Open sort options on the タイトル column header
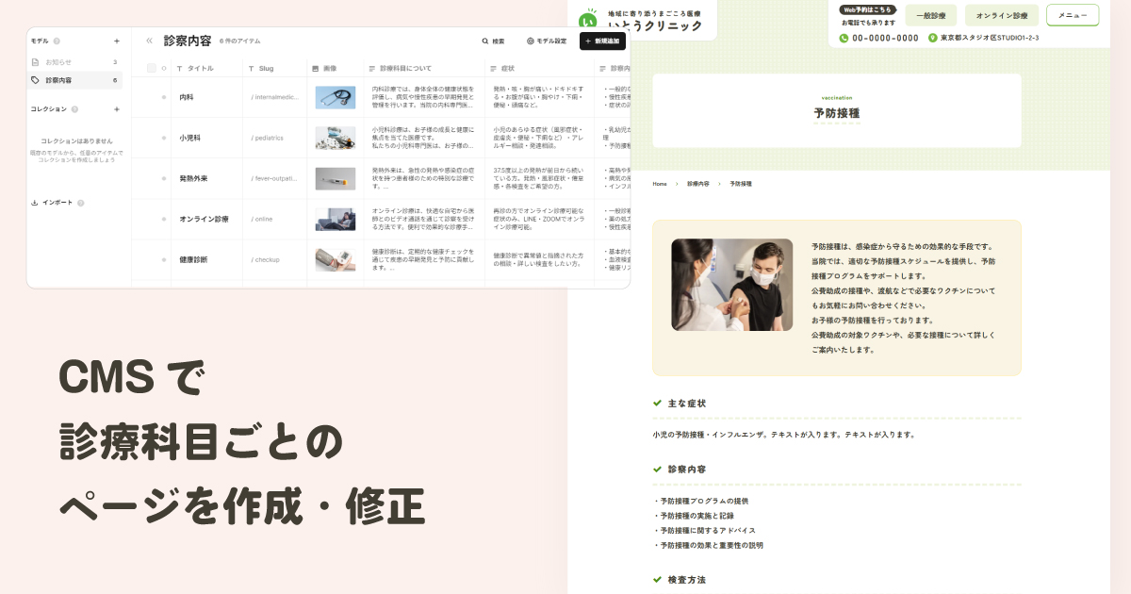The image size is (1131, 594). [x=195, y=67]
